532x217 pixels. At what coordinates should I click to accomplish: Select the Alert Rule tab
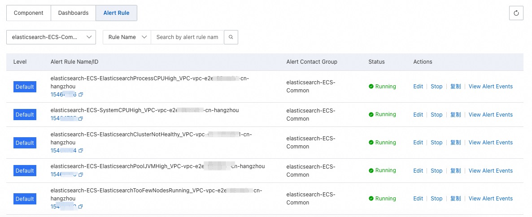pyautogui.click(x=116, y=13)
